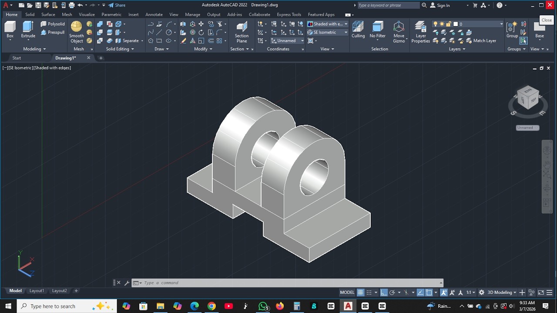The height and width of the screenshot is (313, 557).
Task: Click the Clean Screen icon in status bar
Action: [x=541, y=292]
